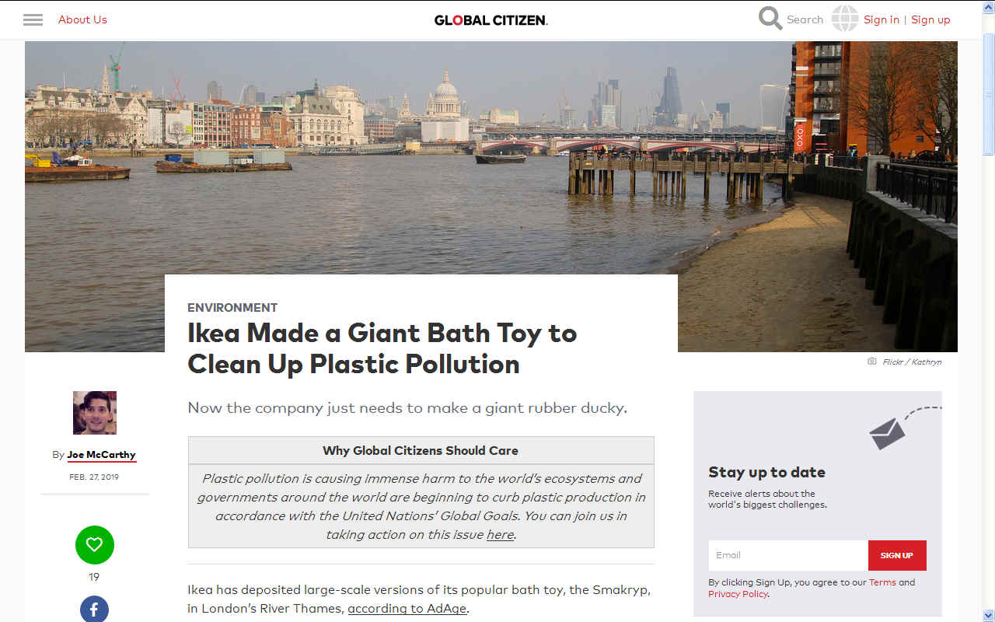
Task: Click the red SIGN UP button
Action: (x=897, y=555)
